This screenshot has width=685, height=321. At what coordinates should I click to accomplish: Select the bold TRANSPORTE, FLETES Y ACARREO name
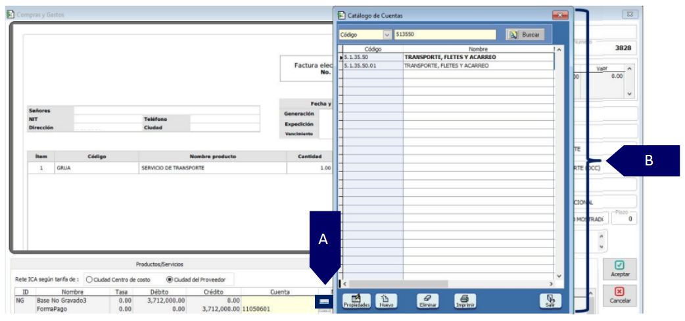pyautogui.click(x=450, y=57)
